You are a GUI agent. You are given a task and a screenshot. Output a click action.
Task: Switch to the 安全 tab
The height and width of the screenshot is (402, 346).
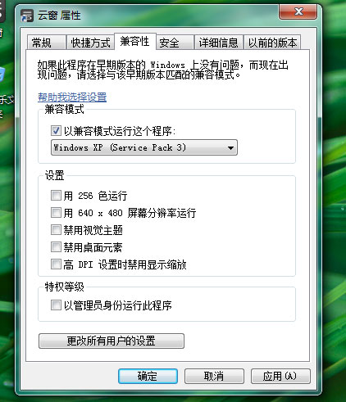coord(175,43)
